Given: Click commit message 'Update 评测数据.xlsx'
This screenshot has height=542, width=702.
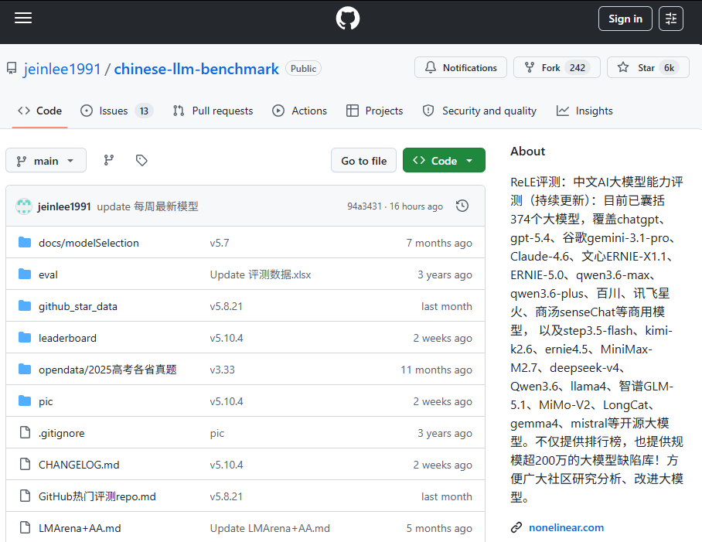Looking at the screenshot, I should coord(260,274).
